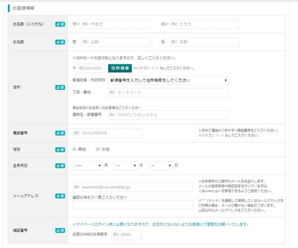Click the email confirmation input field
Viewport: 298px width, 248px height.
[133, 205]
